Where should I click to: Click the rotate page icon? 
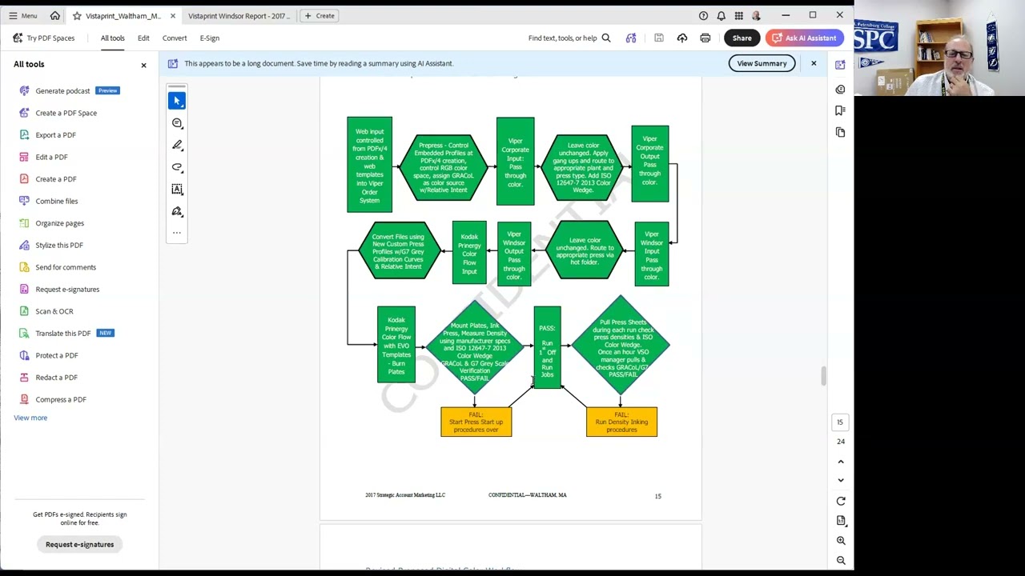[841, 501]
